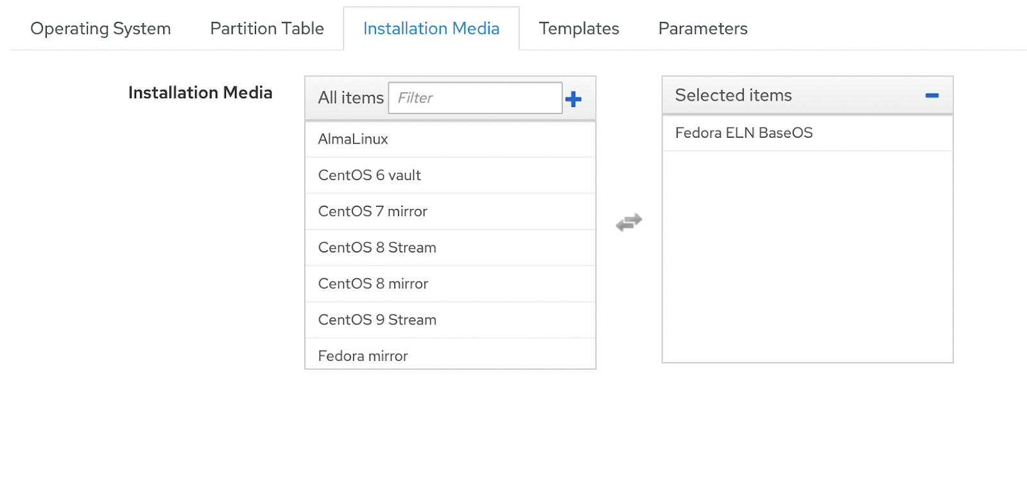Remove Fedora ELN BaseOS from Selected items
The height and width of the screenshot is (480, 1027).
pyautogui.click(x=807, y=133)
